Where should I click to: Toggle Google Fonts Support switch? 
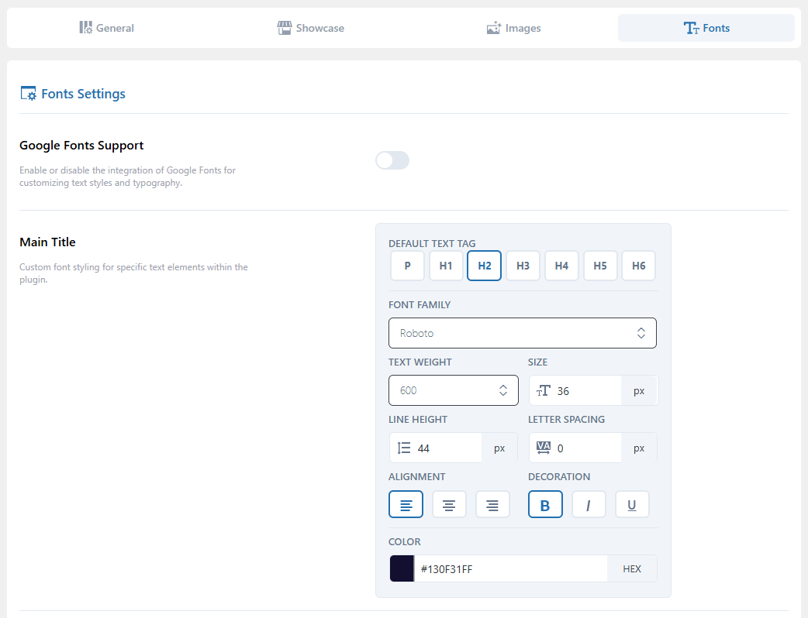[x=392, y=160]
